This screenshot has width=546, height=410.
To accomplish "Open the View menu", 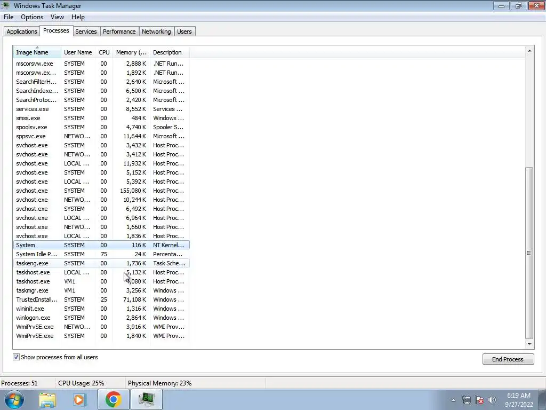I will coord(57,17).
